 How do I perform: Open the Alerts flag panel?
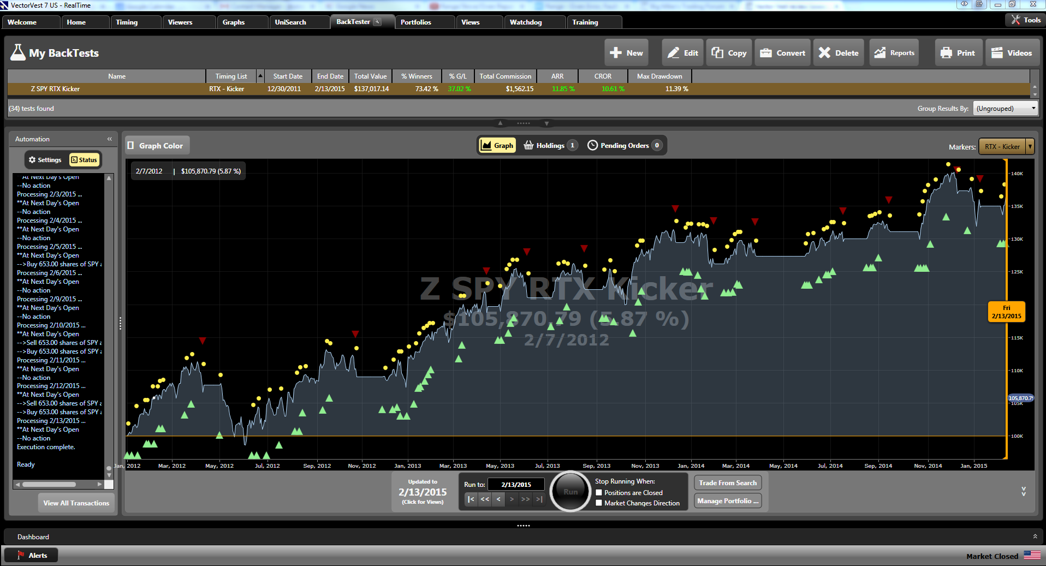(x=32, y=555)
